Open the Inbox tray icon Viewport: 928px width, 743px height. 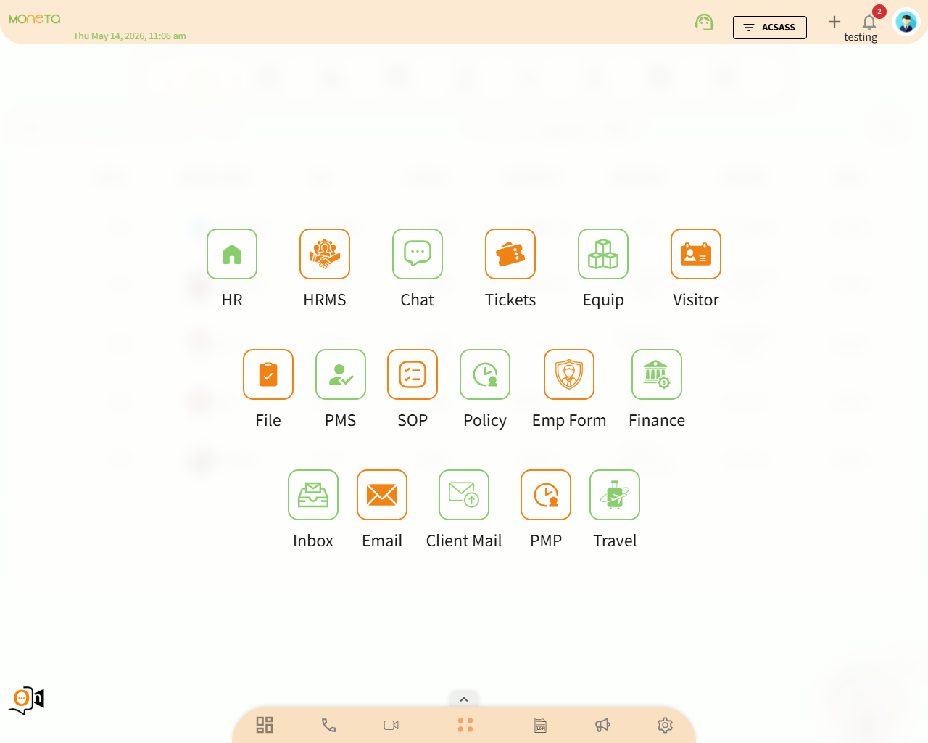click(x=313, y=495)
